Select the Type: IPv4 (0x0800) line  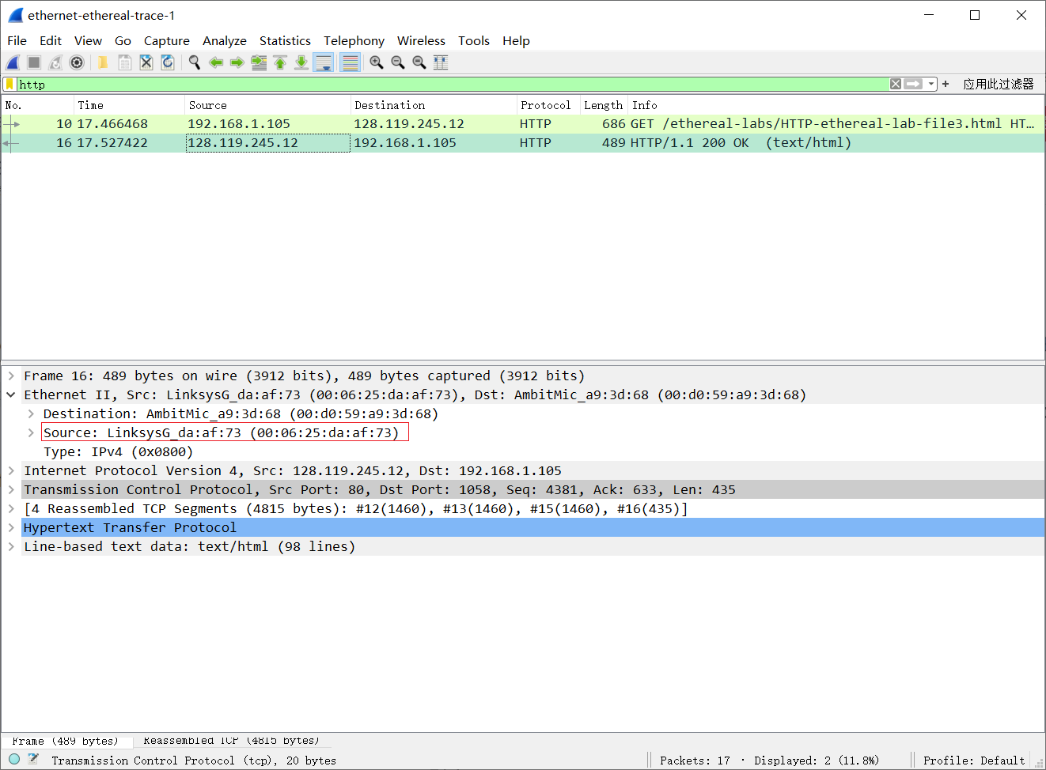click(119, 451)
